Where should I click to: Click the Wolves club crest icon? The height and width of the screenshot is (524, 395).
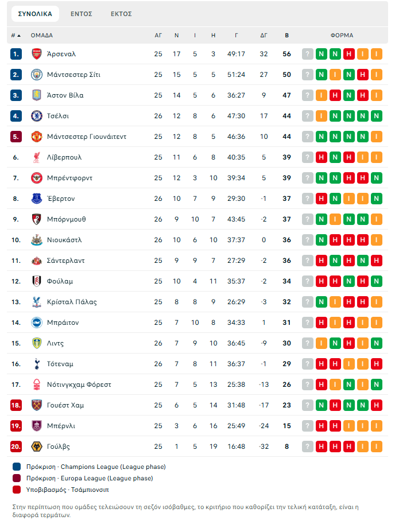click(x=37, y=447)
